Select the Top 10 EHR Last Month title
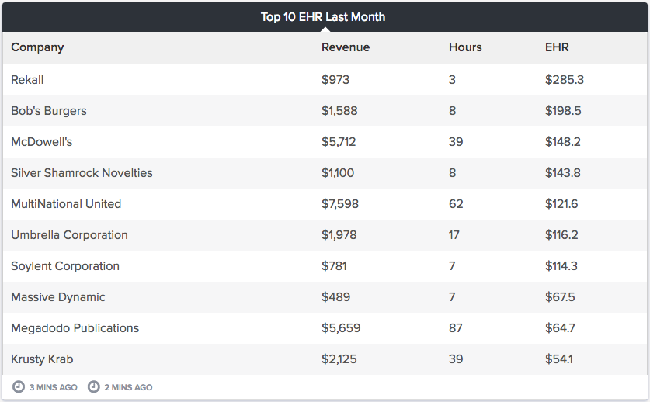 click(323, 16)
